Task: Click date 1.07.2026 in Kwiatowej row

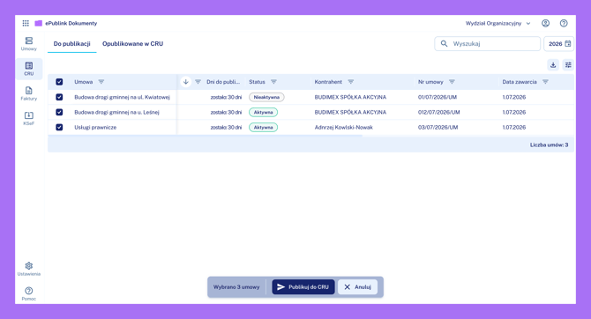Action: click(x=514, y=97)
